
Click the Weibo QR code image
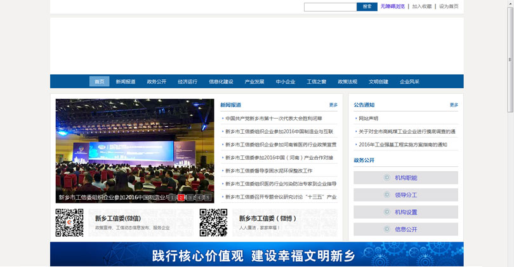(x=213, y=223)
